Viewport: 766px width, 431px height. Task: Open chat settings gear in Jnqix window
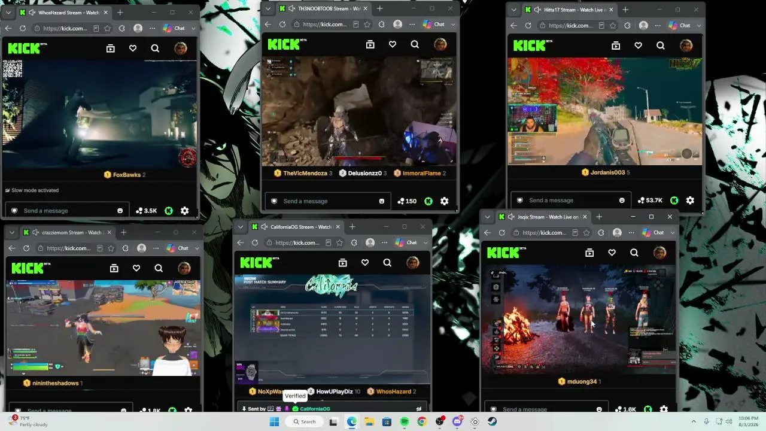click(664, 409)
